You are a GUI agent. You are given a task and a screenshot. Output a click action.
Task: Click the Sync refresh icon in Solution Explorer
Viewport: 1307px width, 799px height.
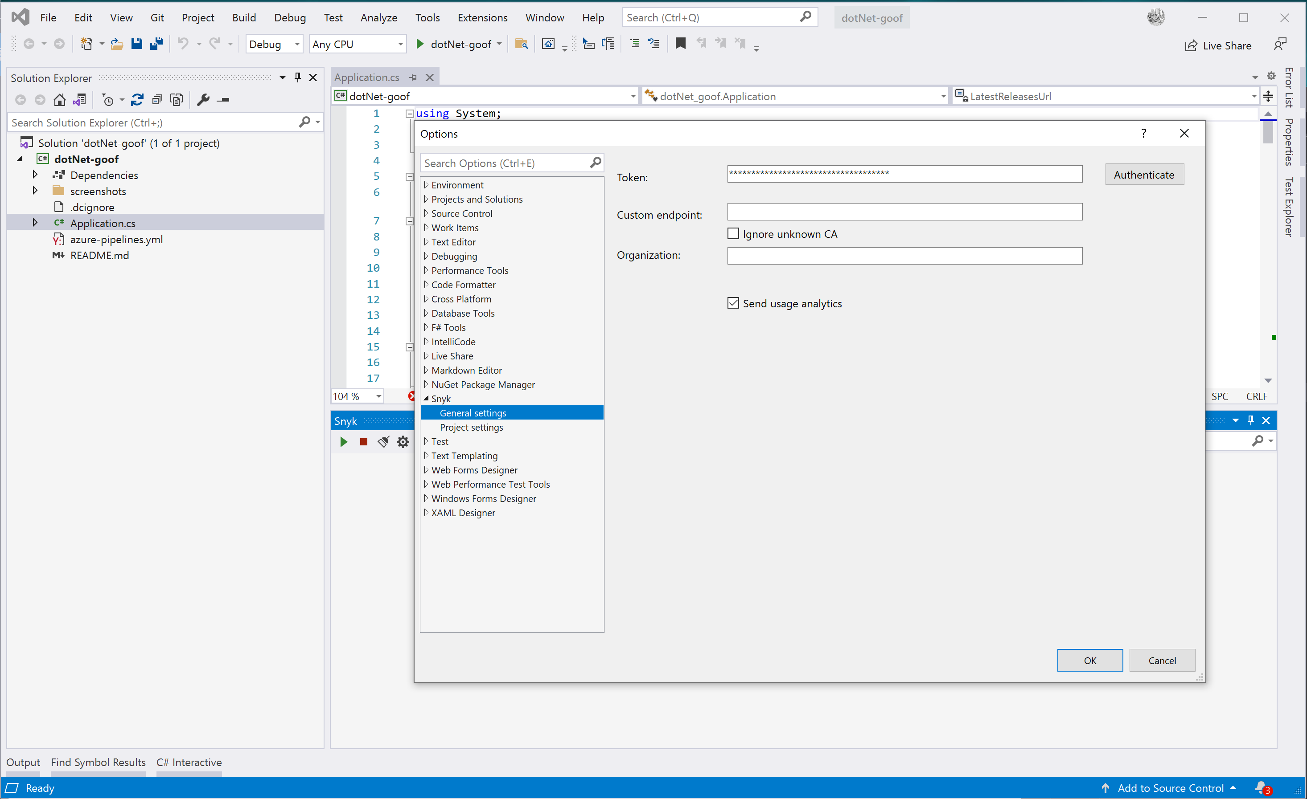pos(137,100)
